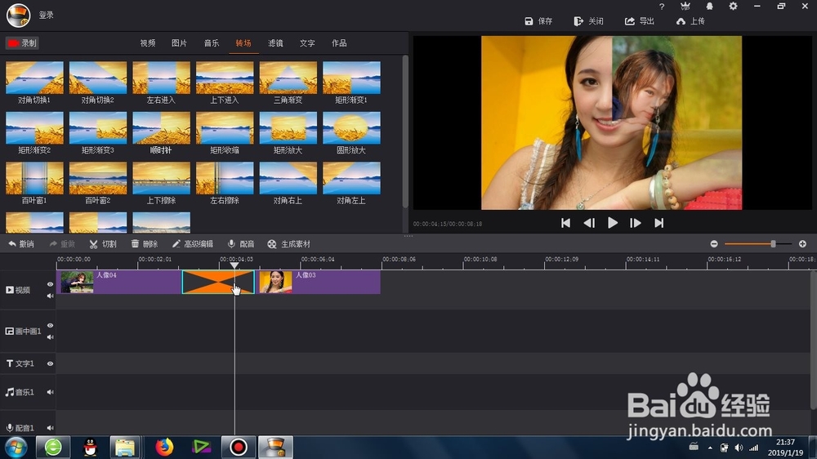The width and height of the screenshot is (817, 459).
Task: Click 登录 to log in
Action: tap(47, 15)
